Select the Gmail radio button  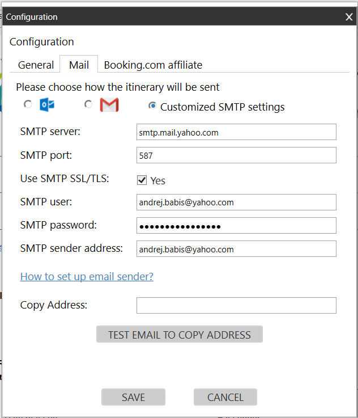tap(88, 104)
